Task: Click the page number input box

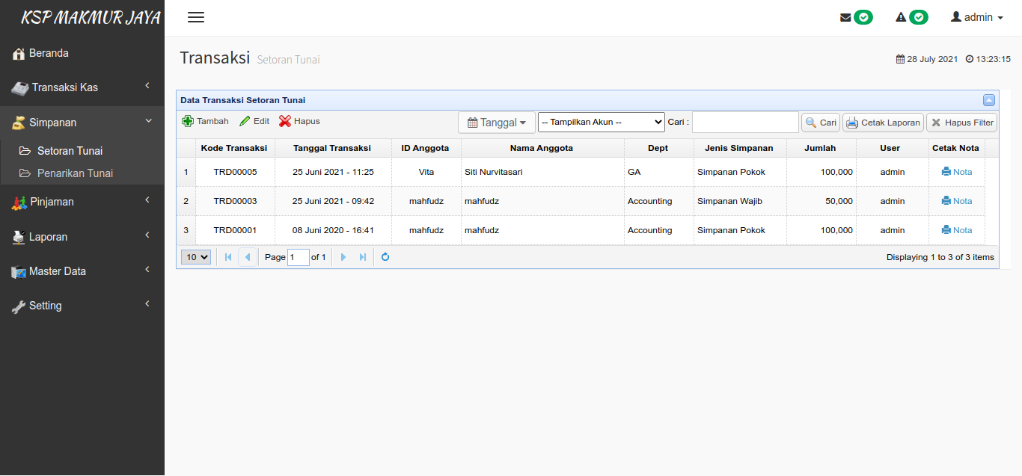Action: tap(299, 257)
